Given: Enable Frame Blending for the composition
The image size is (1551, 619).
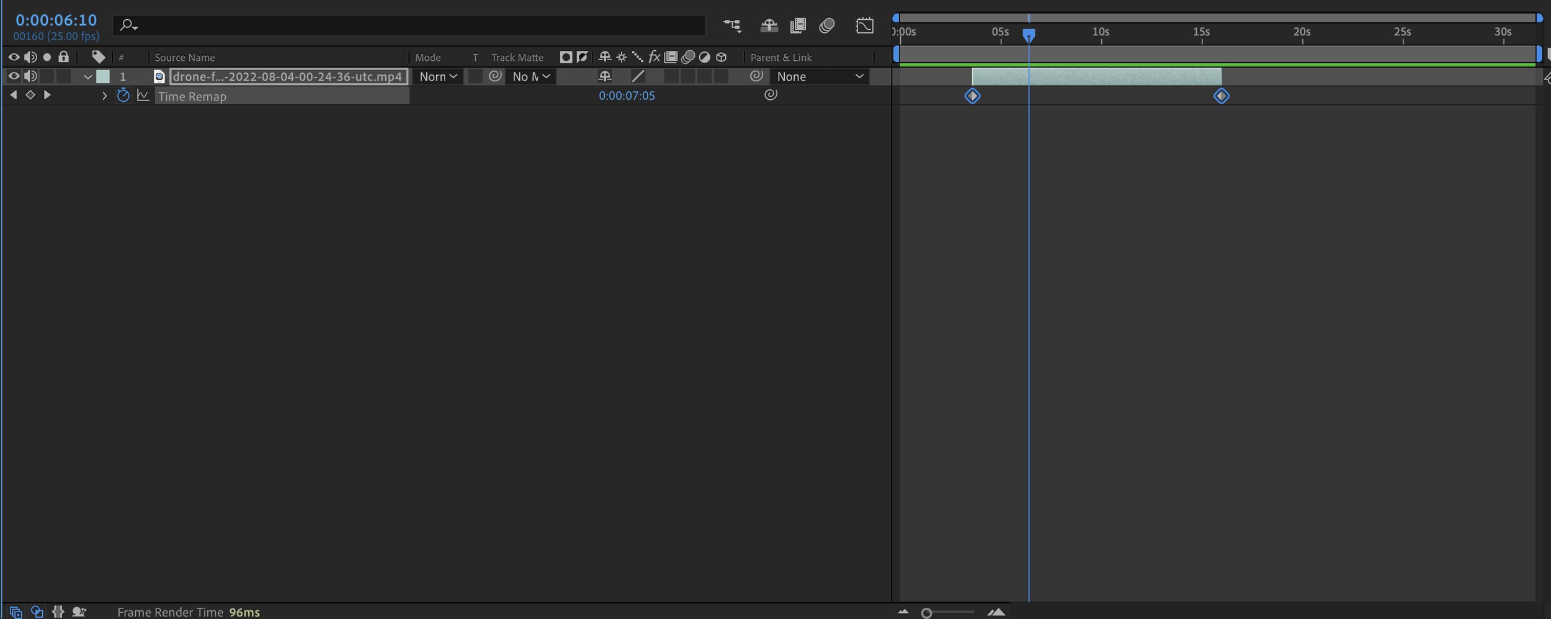Looking at the screenshot, I should pos(798,25).
